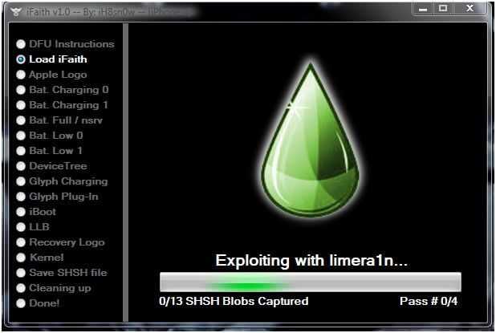Click the iFaith app icon in title bar
Image resolution: width=496 pixels, height=333 pixels.
click(16, 12)
